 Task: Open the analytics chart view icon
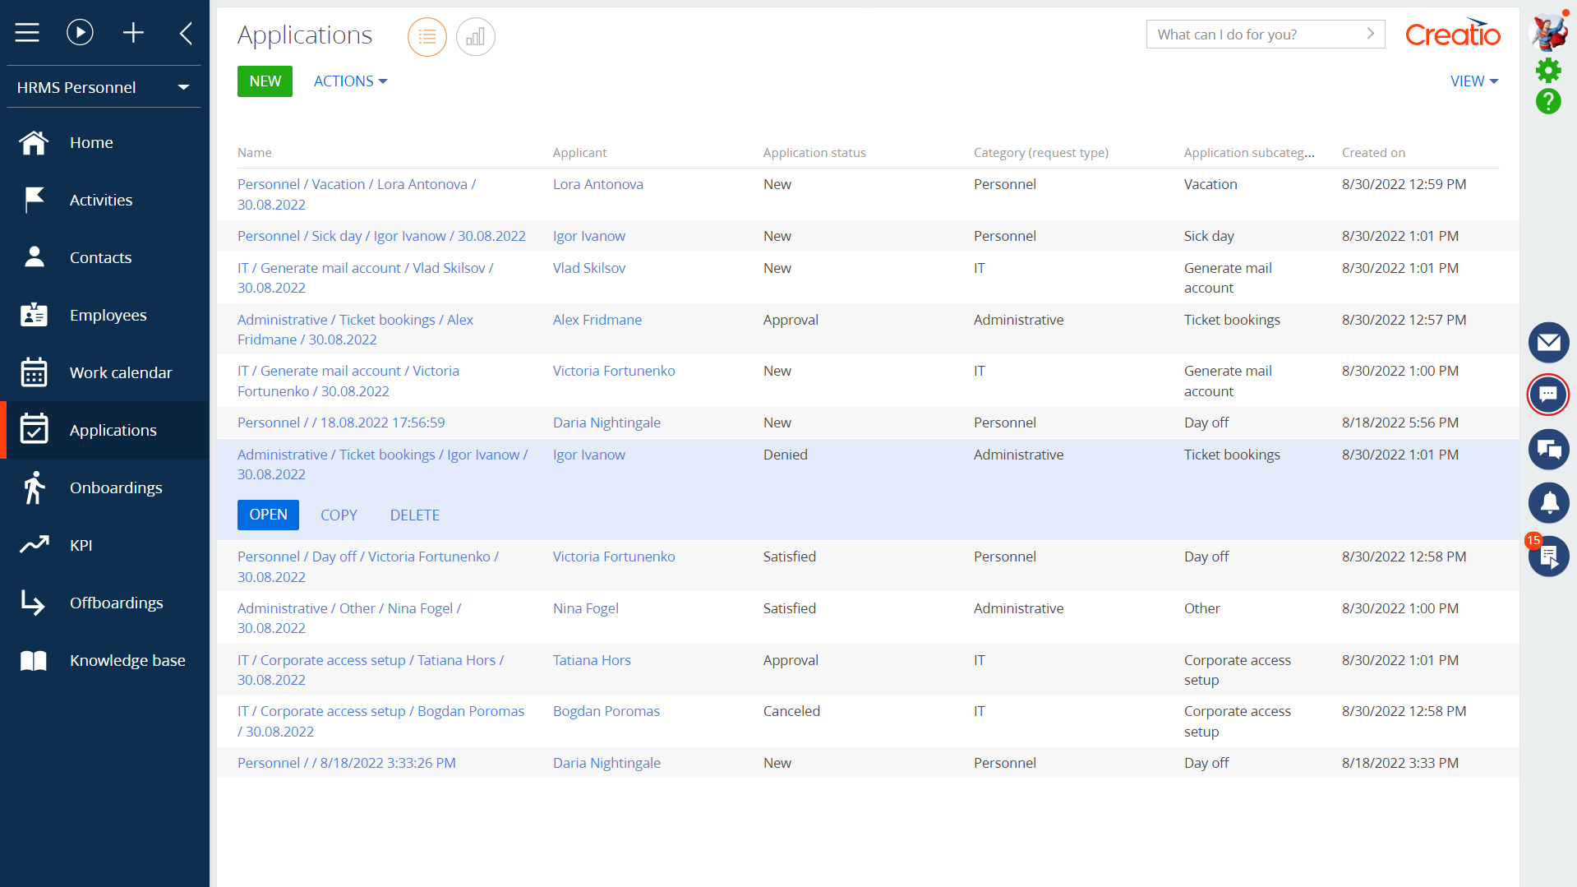pos(476,36)
